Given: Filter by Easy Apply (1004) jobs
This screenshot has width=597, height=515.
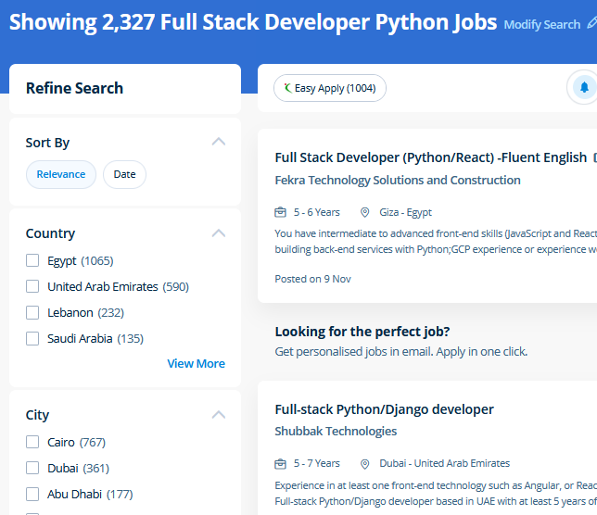Looking at the screenshot, I should [x=330, y=88].
